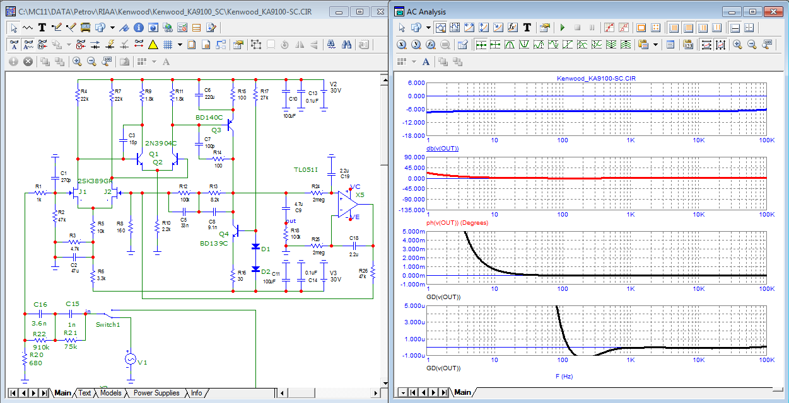Click the Find binoculars icon

pyautogui.click(x=347, y=45)
